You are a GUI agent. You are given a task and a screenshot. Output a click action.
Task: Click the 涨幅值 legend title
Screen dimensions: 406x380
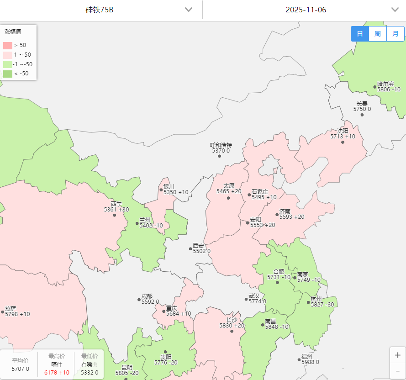13,32
